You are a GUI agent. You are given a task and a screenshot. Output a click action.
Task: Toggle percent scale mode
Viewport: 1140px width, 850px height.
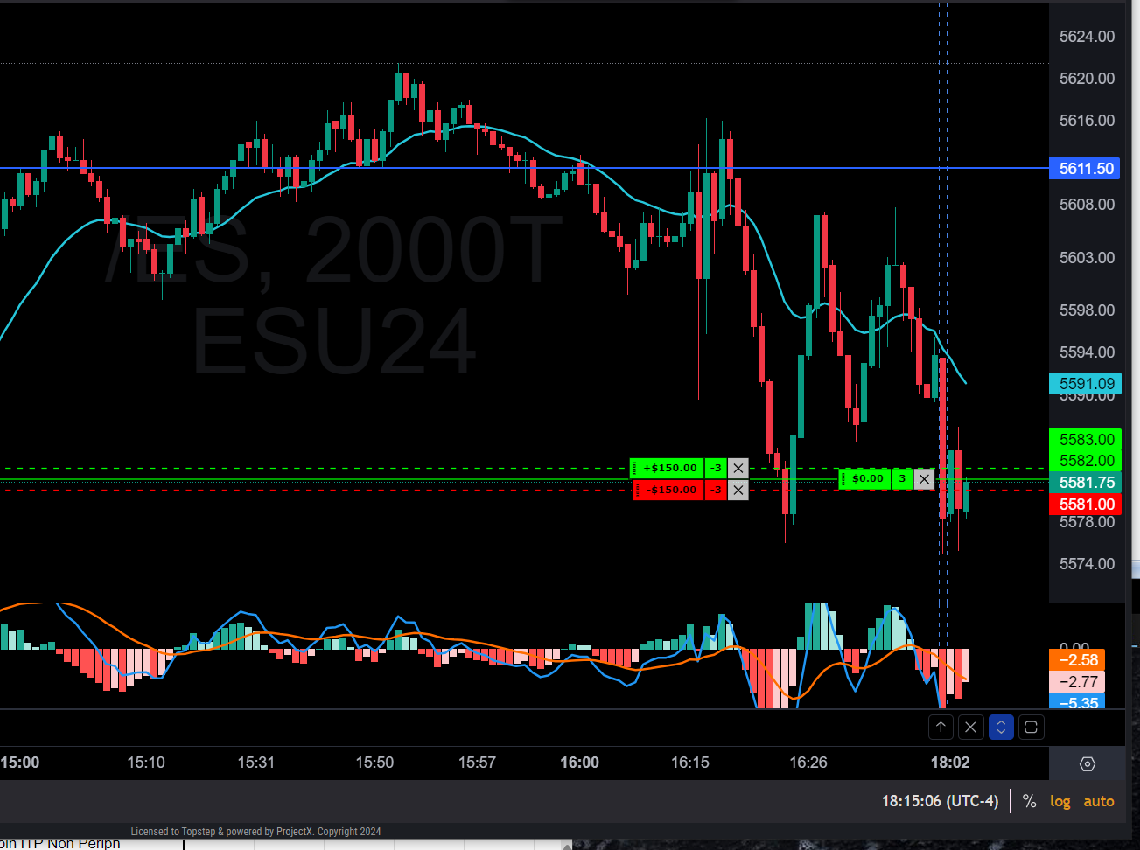1030,801
